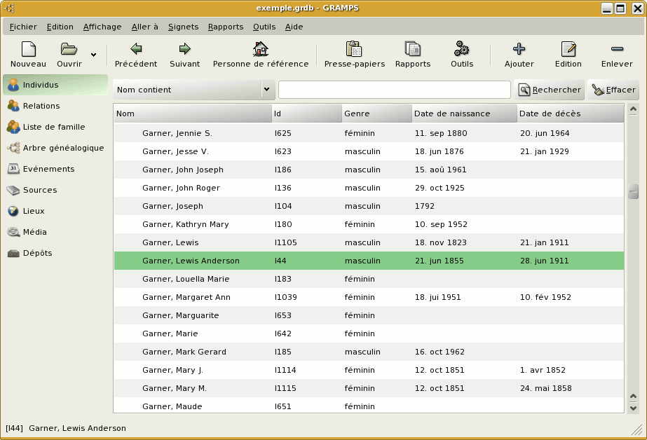Go back with the Précédent arrow
Image resolution: width=647 pixels, height=440 pixels.
[135, 50]
